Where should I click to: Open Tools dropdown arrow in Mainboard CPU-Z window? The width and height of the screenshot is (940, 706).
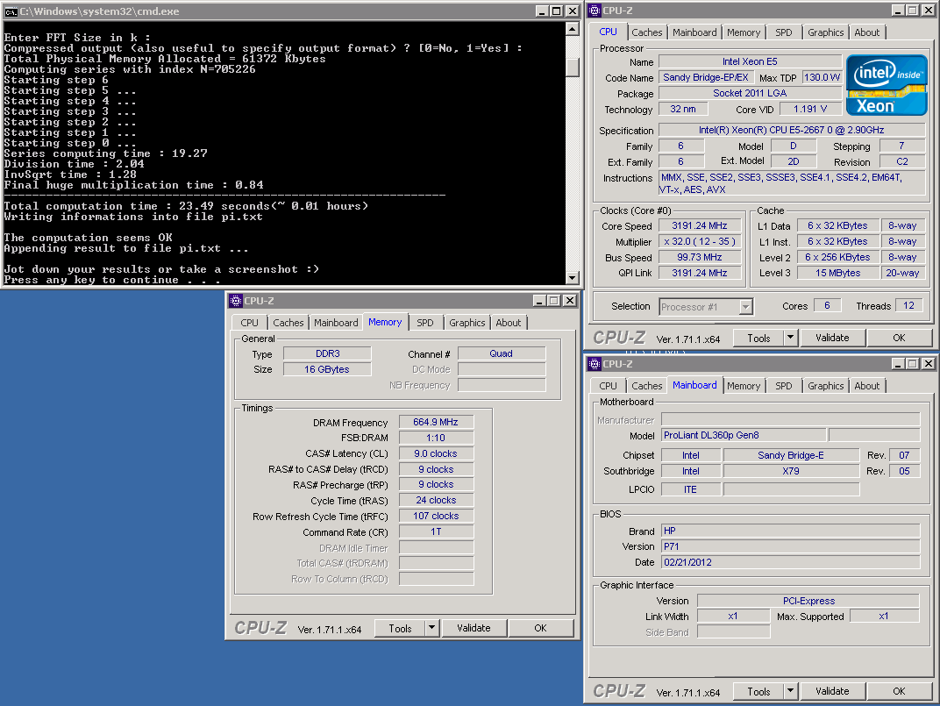click(790, 691)
